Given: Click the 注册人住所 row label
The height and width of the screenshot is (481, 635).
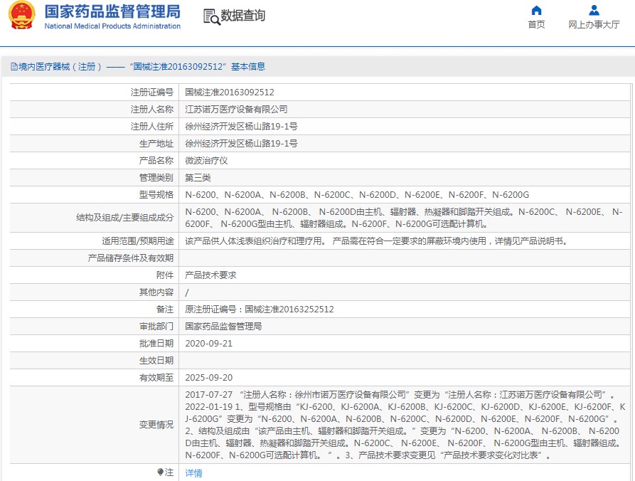Looking at the screenshot, I should [152, 127].
